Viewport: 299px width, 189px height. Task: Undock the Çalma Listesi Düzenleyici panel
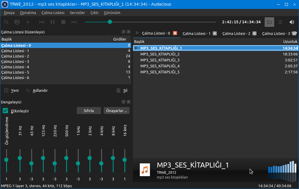coord(123,32)
